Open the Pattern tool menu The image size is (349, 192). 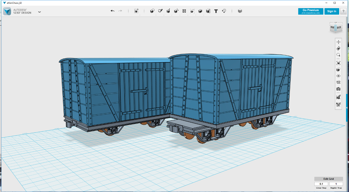pos(184,11)
